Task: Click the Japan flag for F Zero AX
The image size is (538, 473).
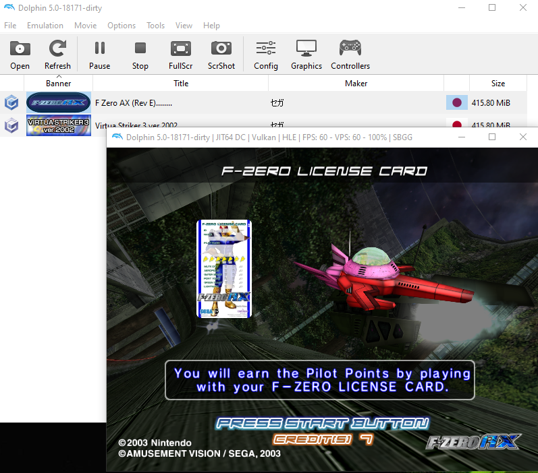Action: click(x=457, y=102)
